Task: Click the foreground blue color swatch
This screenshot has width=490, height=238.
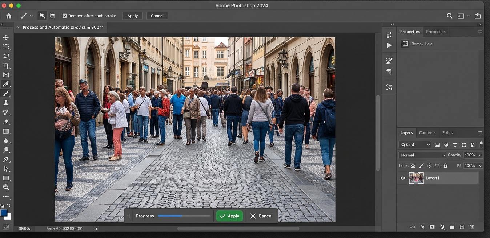Action: click(x=4, y=213)
